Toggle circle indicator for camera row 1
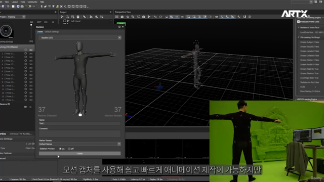Viewport: 324px width, 182px height. click(x=26, y=54)
